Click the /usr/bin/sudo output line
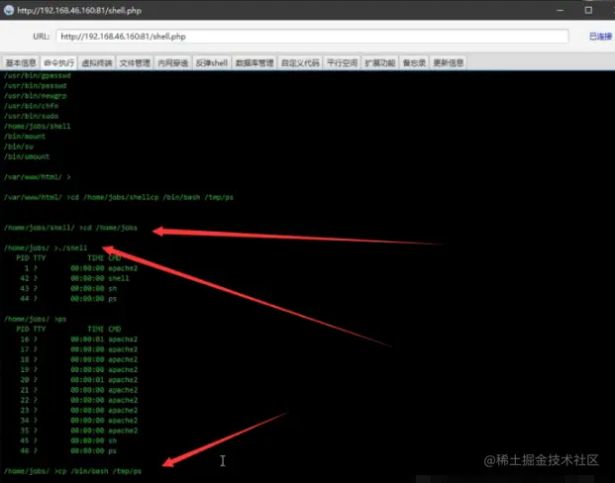Image resolution: width=615 pixels, height=483 pixels. [x=31, y=116]
